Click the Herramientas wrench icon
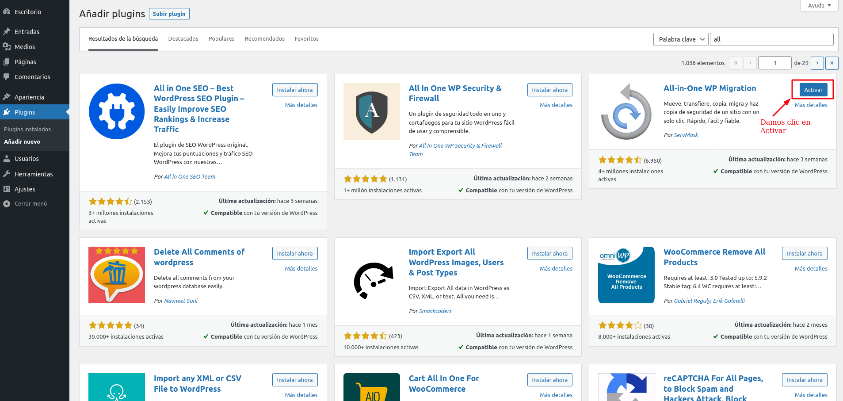The image size is (843, 401). tap(7, 174)
